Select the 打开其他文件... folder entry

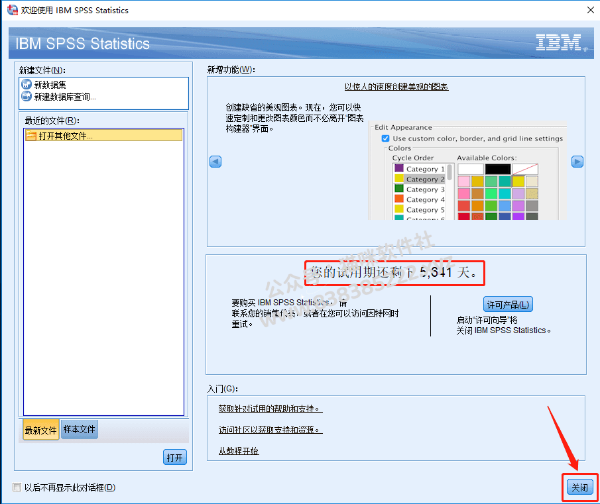point(103,135)
